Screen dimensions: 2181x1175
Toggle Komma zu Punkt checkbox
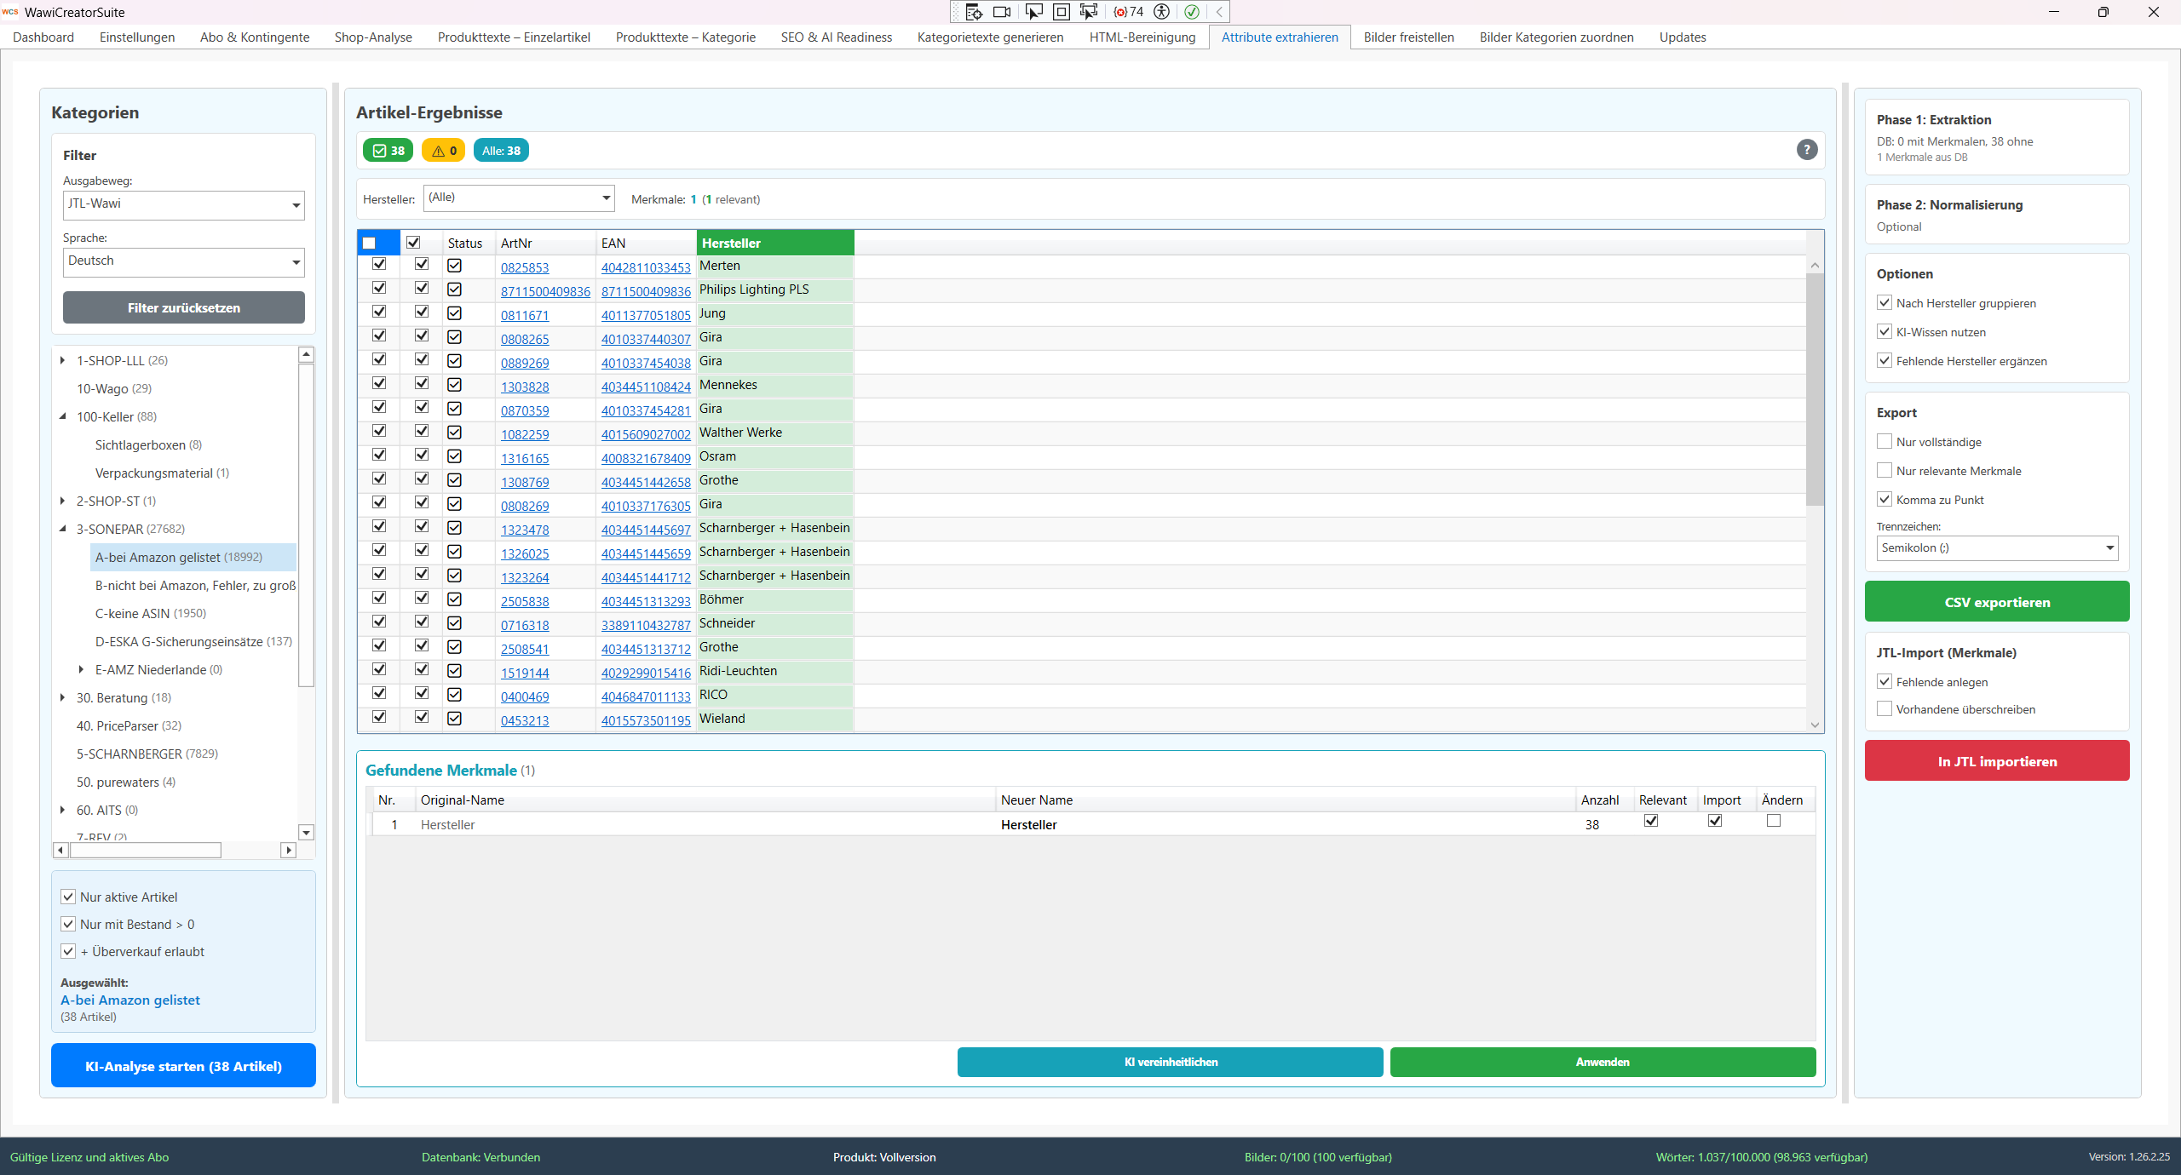pyautogui.click(x=1885, y=499)
